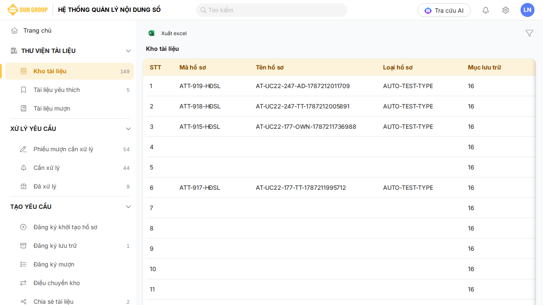543x305 pixels.
Task: Collapse the TẠO YÊU CẦU section chevron
Action: [129, 207]
